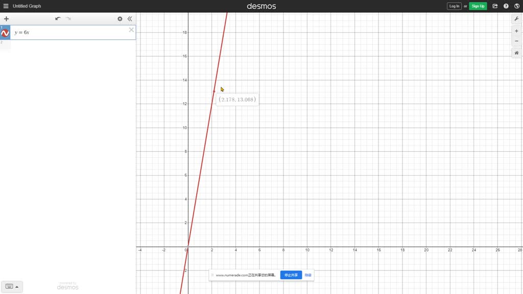Open graph settings with the wrench icon

pyautogui.click(x=516, y=18)
